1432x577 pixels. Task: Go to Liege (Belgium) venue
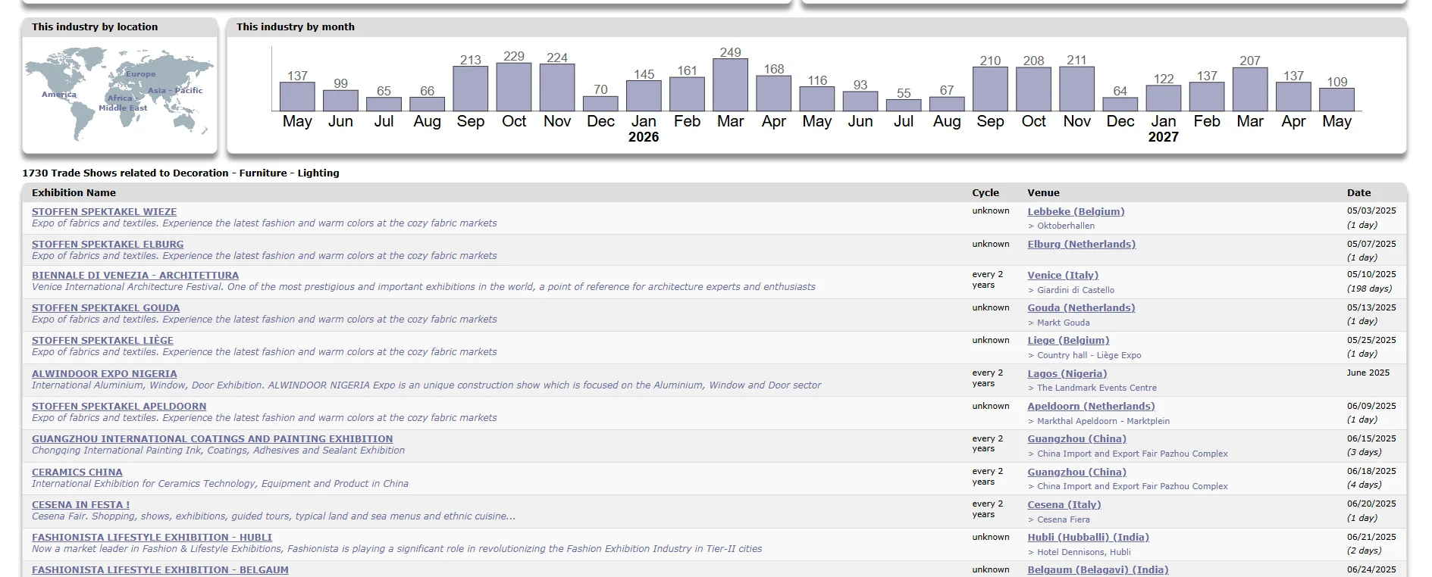(x=1068, y=341)
